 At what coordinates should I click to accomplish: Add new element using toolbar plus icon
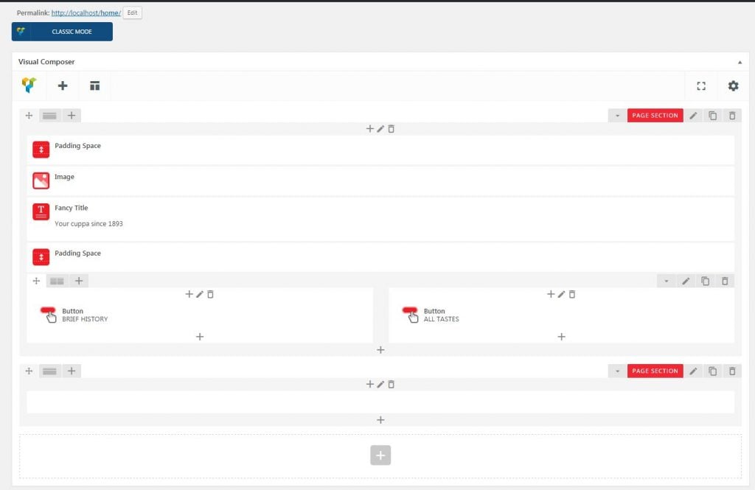click(x=63, y=85)
